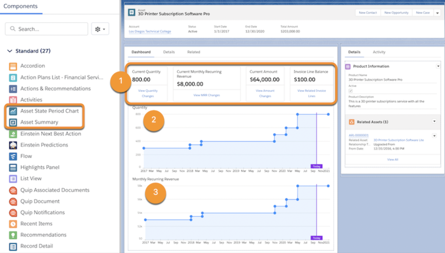This screenshot has width=445, height=253.
Task: Open the ARL-0000001 related asset link
Action: [359, 135]
